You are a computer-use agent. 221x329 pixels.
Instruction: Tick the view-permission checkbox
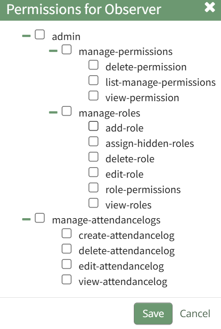[x=93, y=96]
